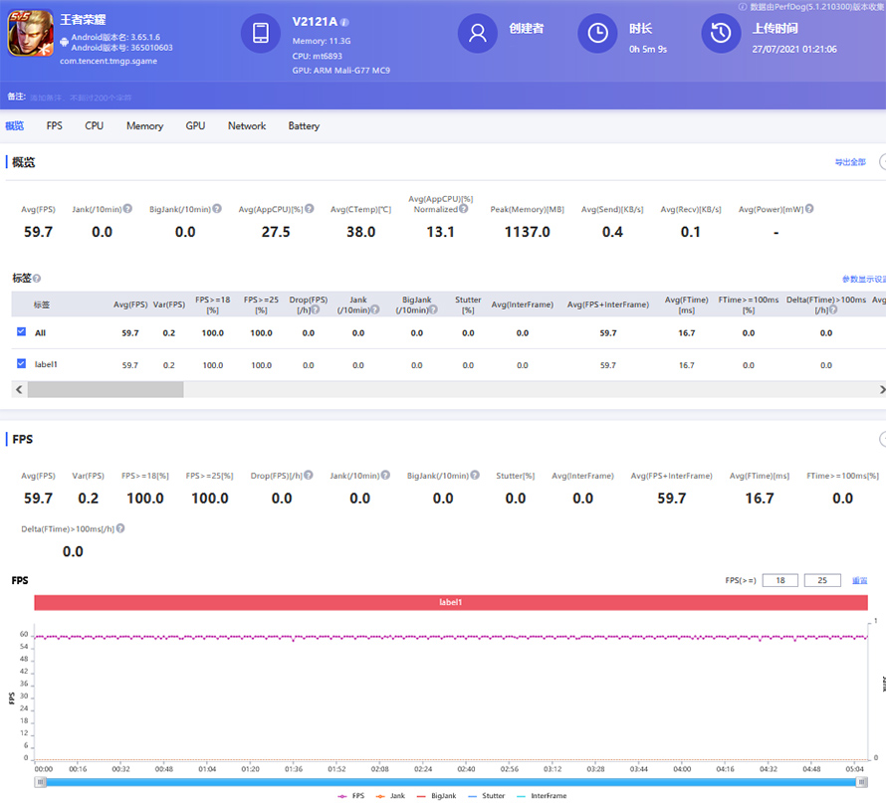Image resolution: width=886 pixels, height=803 pixels.
Task: Click the help icon beside FPS section Drop(FPS)[/h]
Action: (309, 476)
